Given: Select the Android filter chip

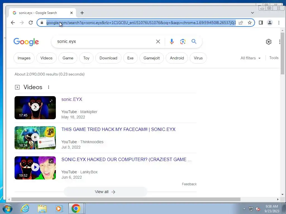Looking at the screenshot, I should (x=177, y=58).
